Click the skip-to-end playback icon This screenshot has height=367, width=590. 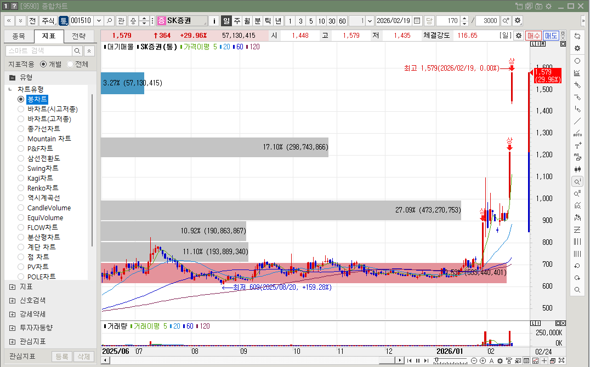[x=426, y=360]
